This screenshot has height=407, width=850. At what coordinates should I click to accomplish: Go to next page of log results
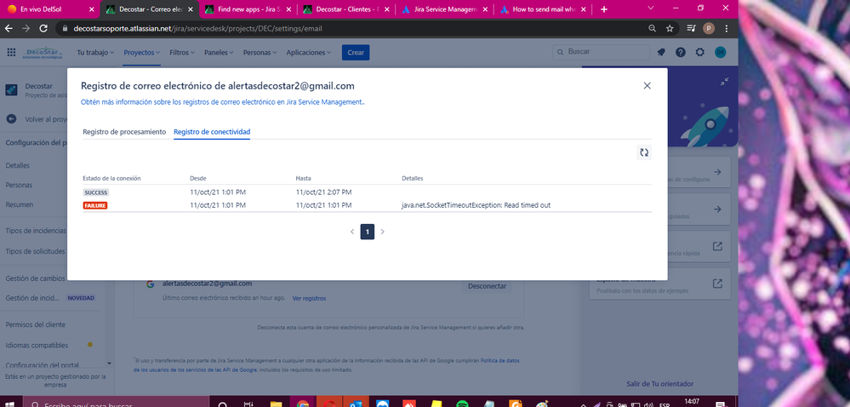click(x=382, y=232)
